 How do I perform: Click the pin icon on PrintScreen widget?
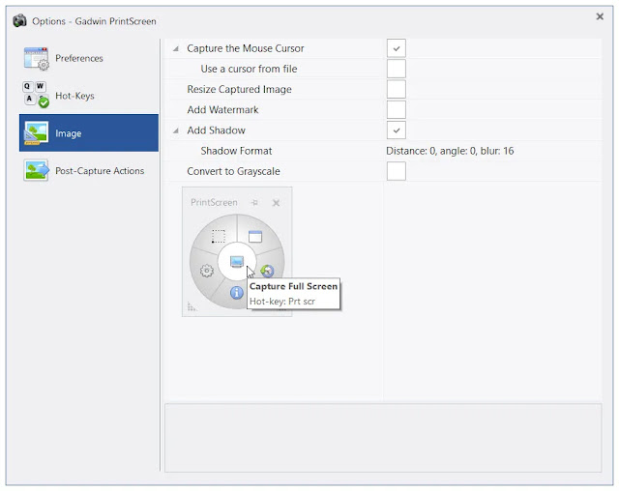pos(254,203)
